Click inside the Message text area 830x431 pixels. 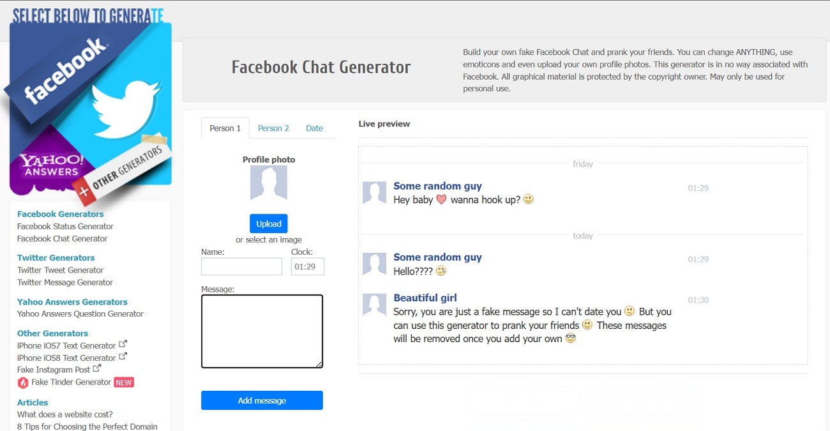262,331
